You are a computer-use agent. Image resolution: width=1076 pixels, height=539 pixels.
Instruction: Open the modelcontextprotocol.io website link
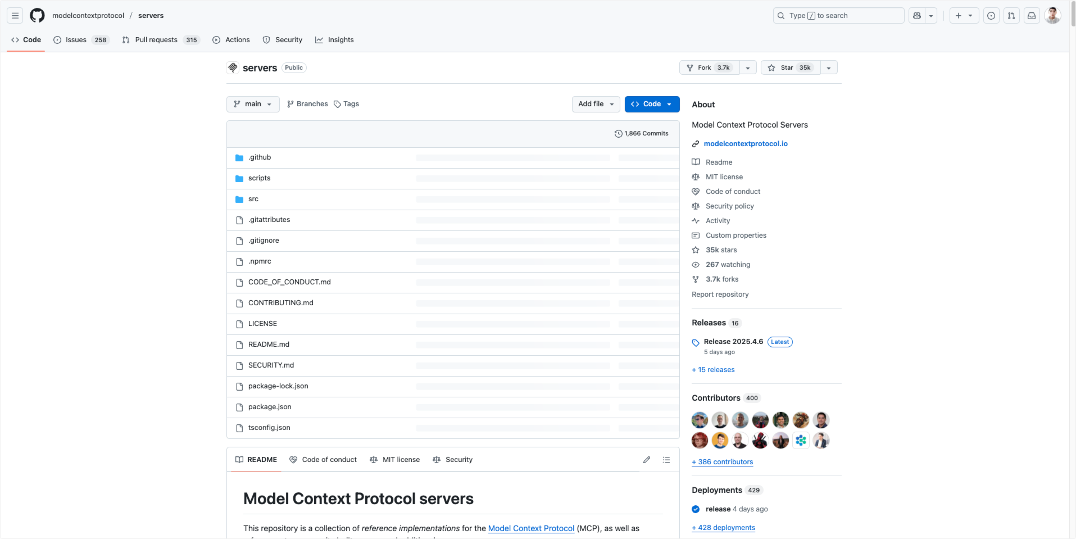(746, 144)
